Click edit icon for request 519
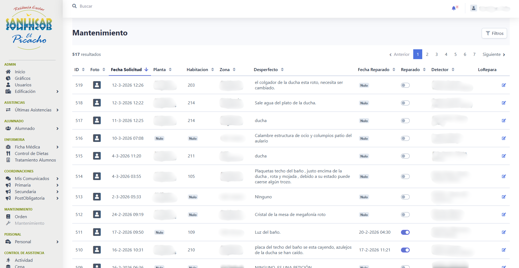Image resolution: width=519 pixels, height=268 pixels. tap(504, 85)
